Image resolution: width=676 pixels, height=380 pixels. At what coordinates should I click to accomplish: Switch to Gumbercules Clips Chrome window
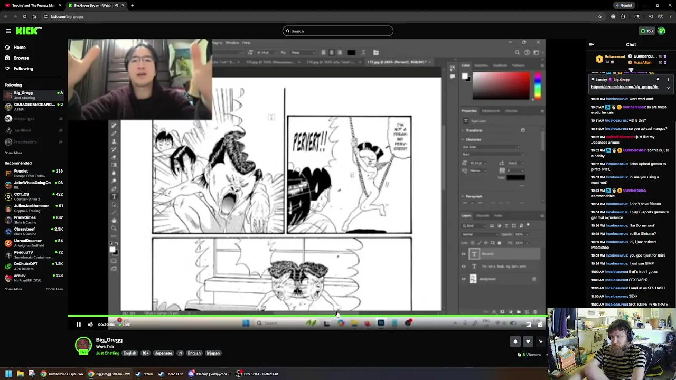[62, 374]
